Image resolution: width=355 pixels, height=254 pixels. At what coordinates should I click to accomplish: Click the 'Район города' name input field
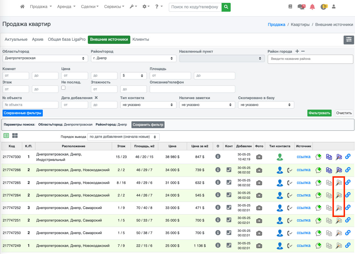coord(310,59)
